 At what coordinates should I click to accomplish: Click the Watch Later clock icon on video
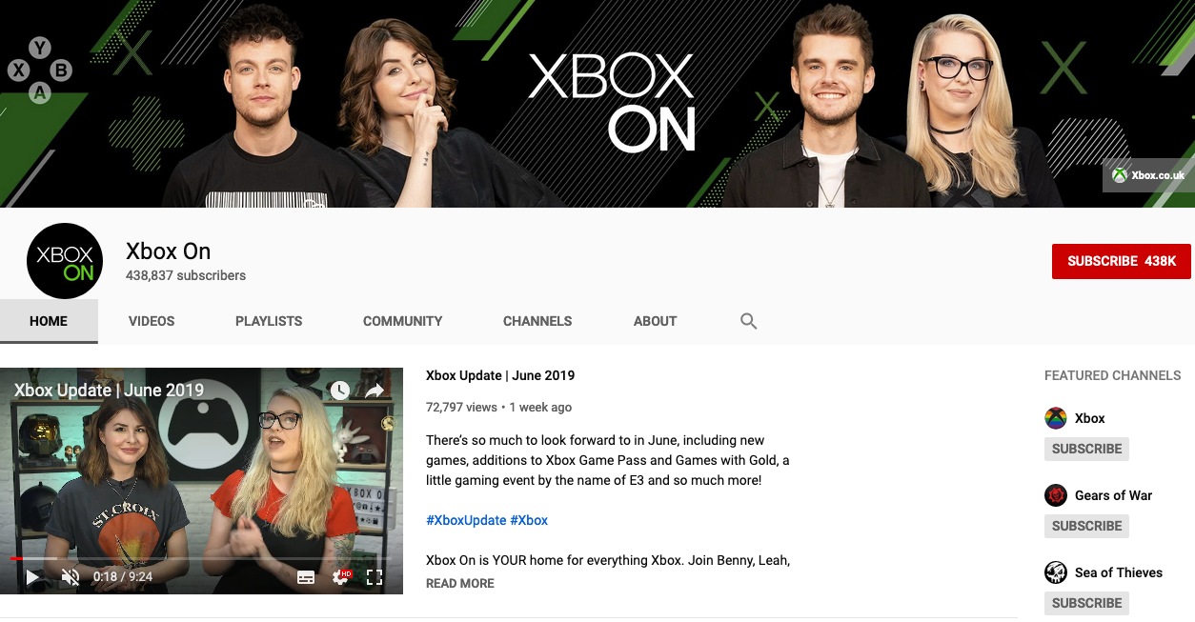pyautogui.click(x=339, y=390)
